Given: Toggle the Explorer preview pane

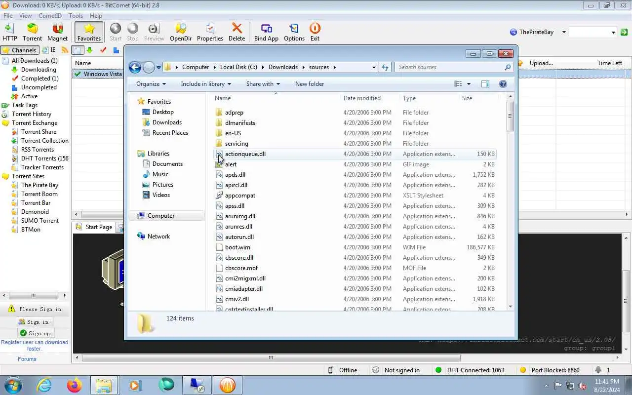Looking at the screenshot, I should [485, 84].
